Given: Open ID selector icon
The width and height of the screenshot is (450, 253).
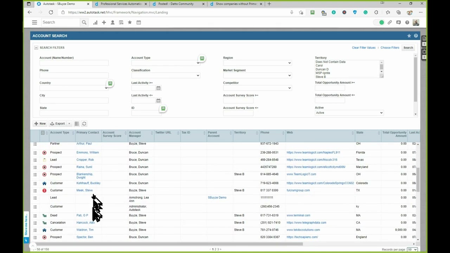Looking at the screenshot, I should pyautogui.click(x=163, y=109).
